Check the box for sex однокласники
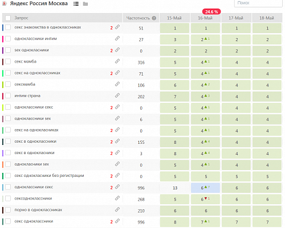 (8, 50)
